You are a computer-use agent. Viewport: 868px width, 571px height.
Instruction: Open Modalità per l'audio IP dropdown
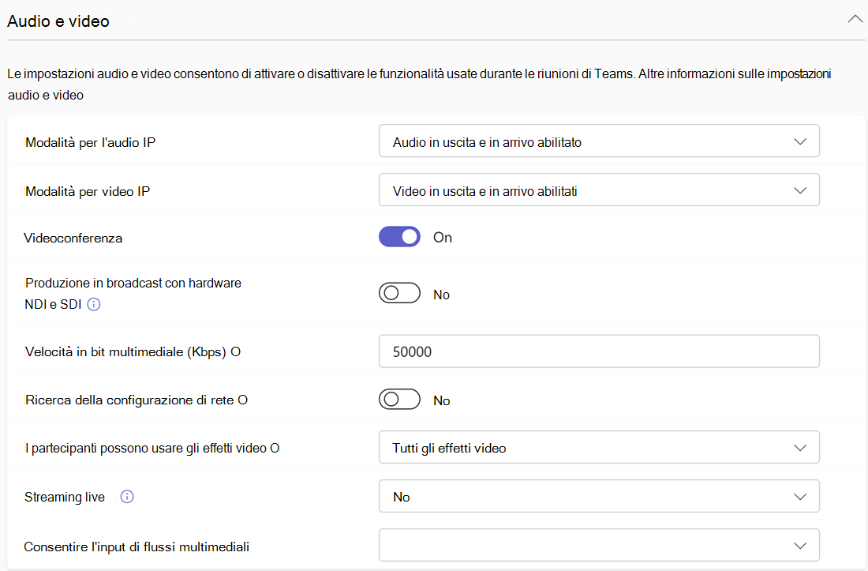599,142
